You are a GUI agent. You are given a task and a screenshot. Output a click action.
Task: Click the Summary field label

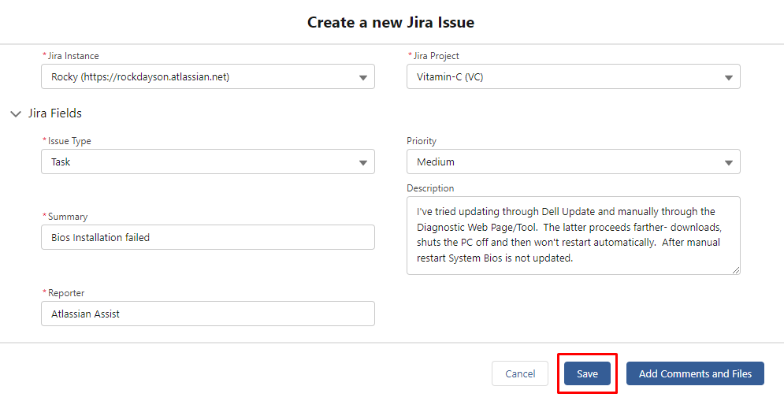click(68, 217)
